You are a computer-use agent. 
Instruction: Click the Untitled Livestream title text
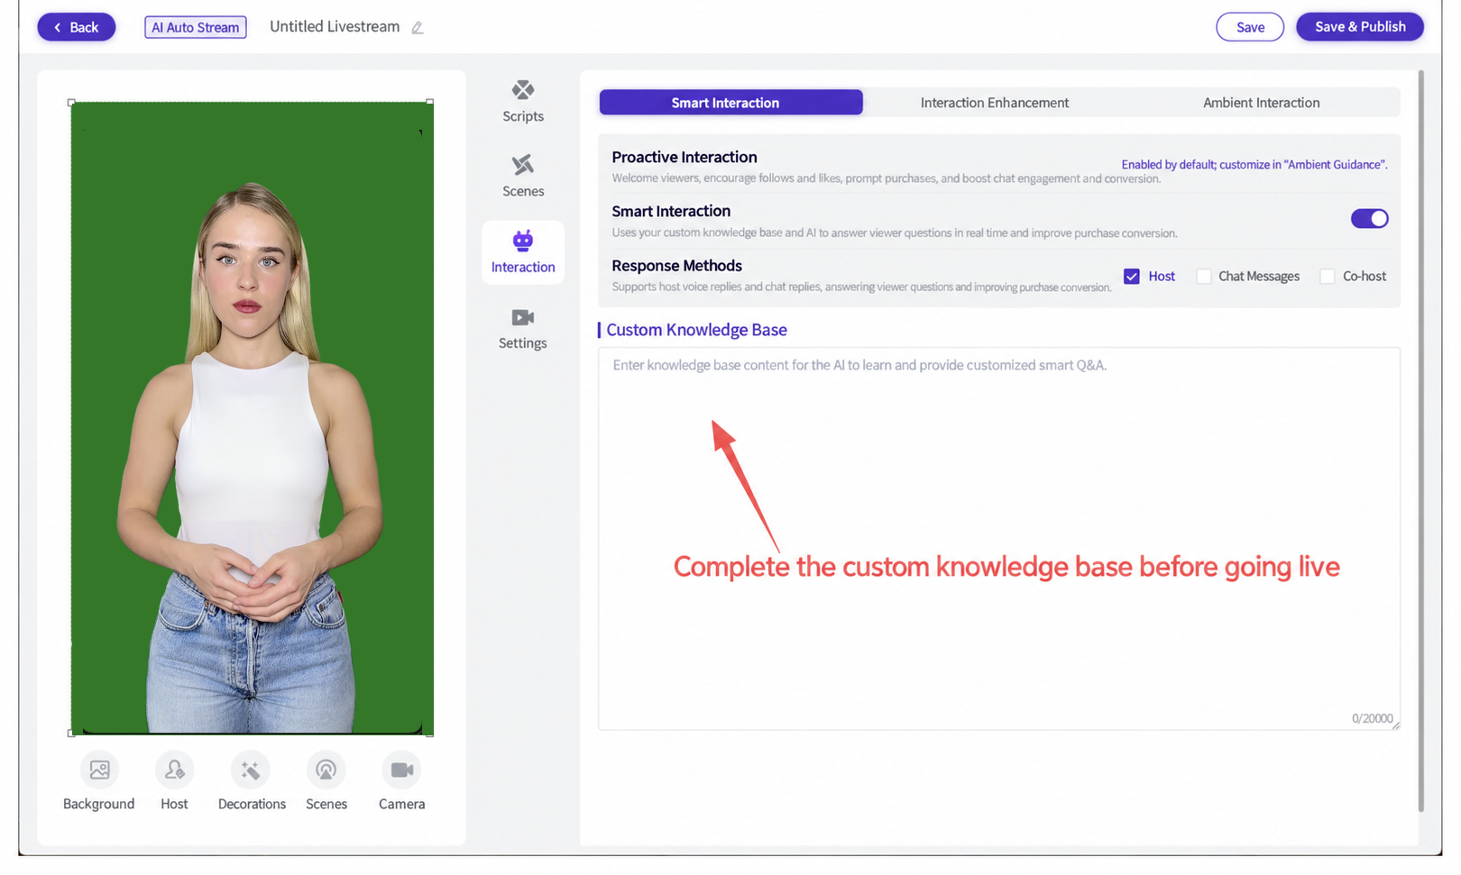point(335,27)
